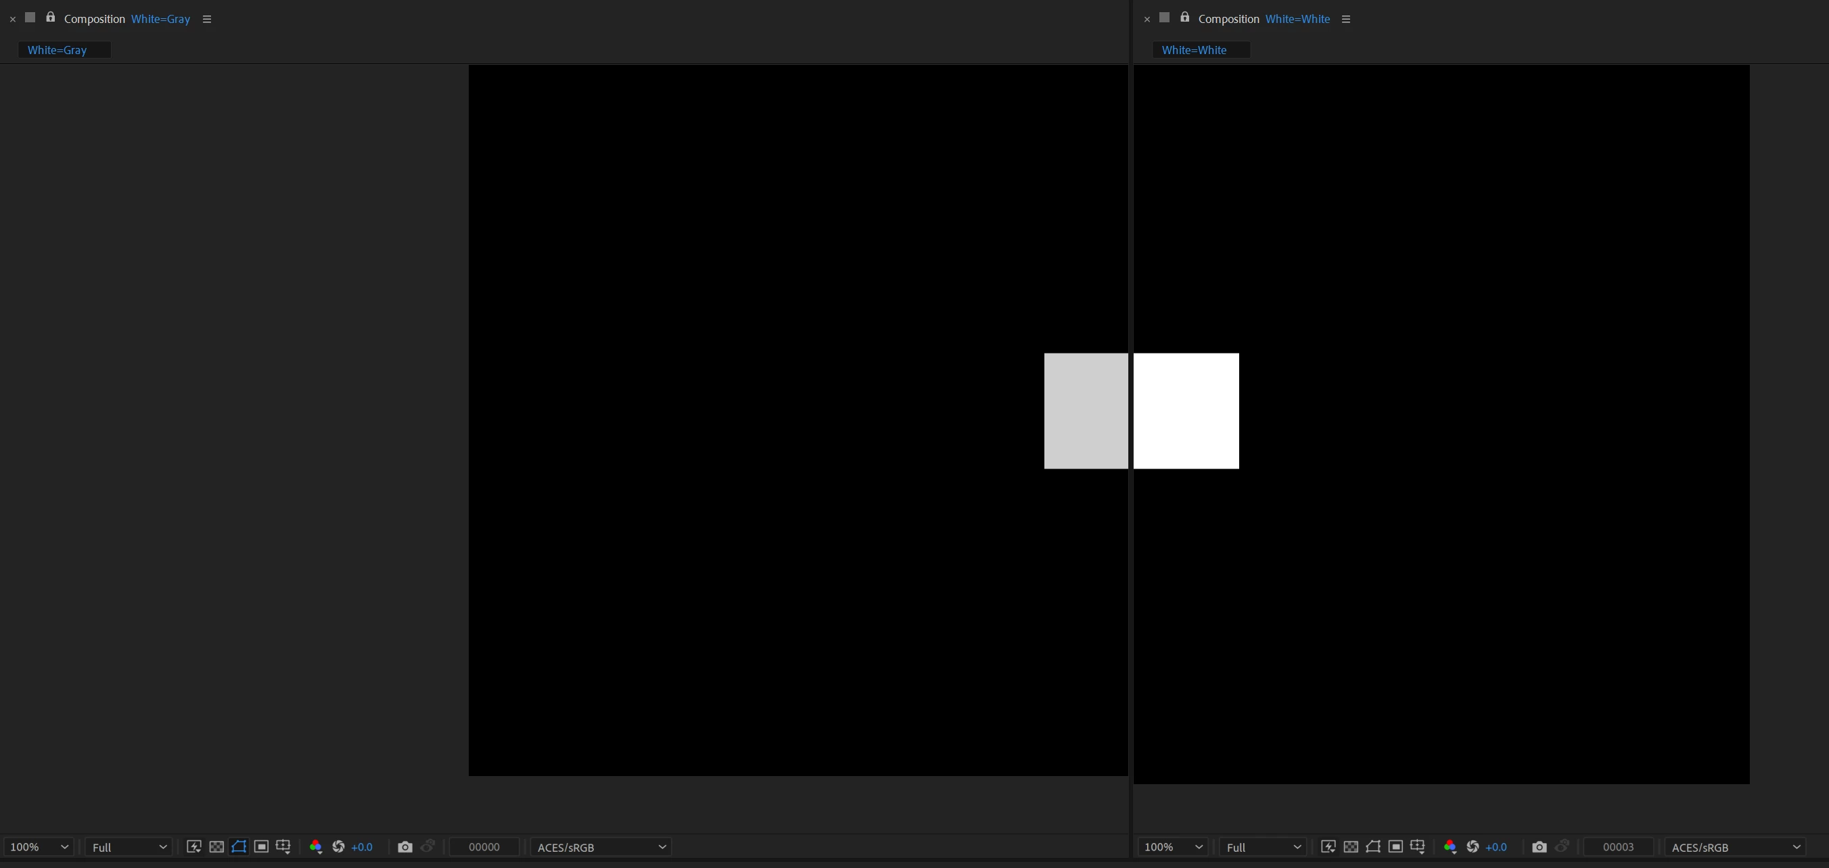Click the White=Gray breadcrumb tab

tap(57, 49)
